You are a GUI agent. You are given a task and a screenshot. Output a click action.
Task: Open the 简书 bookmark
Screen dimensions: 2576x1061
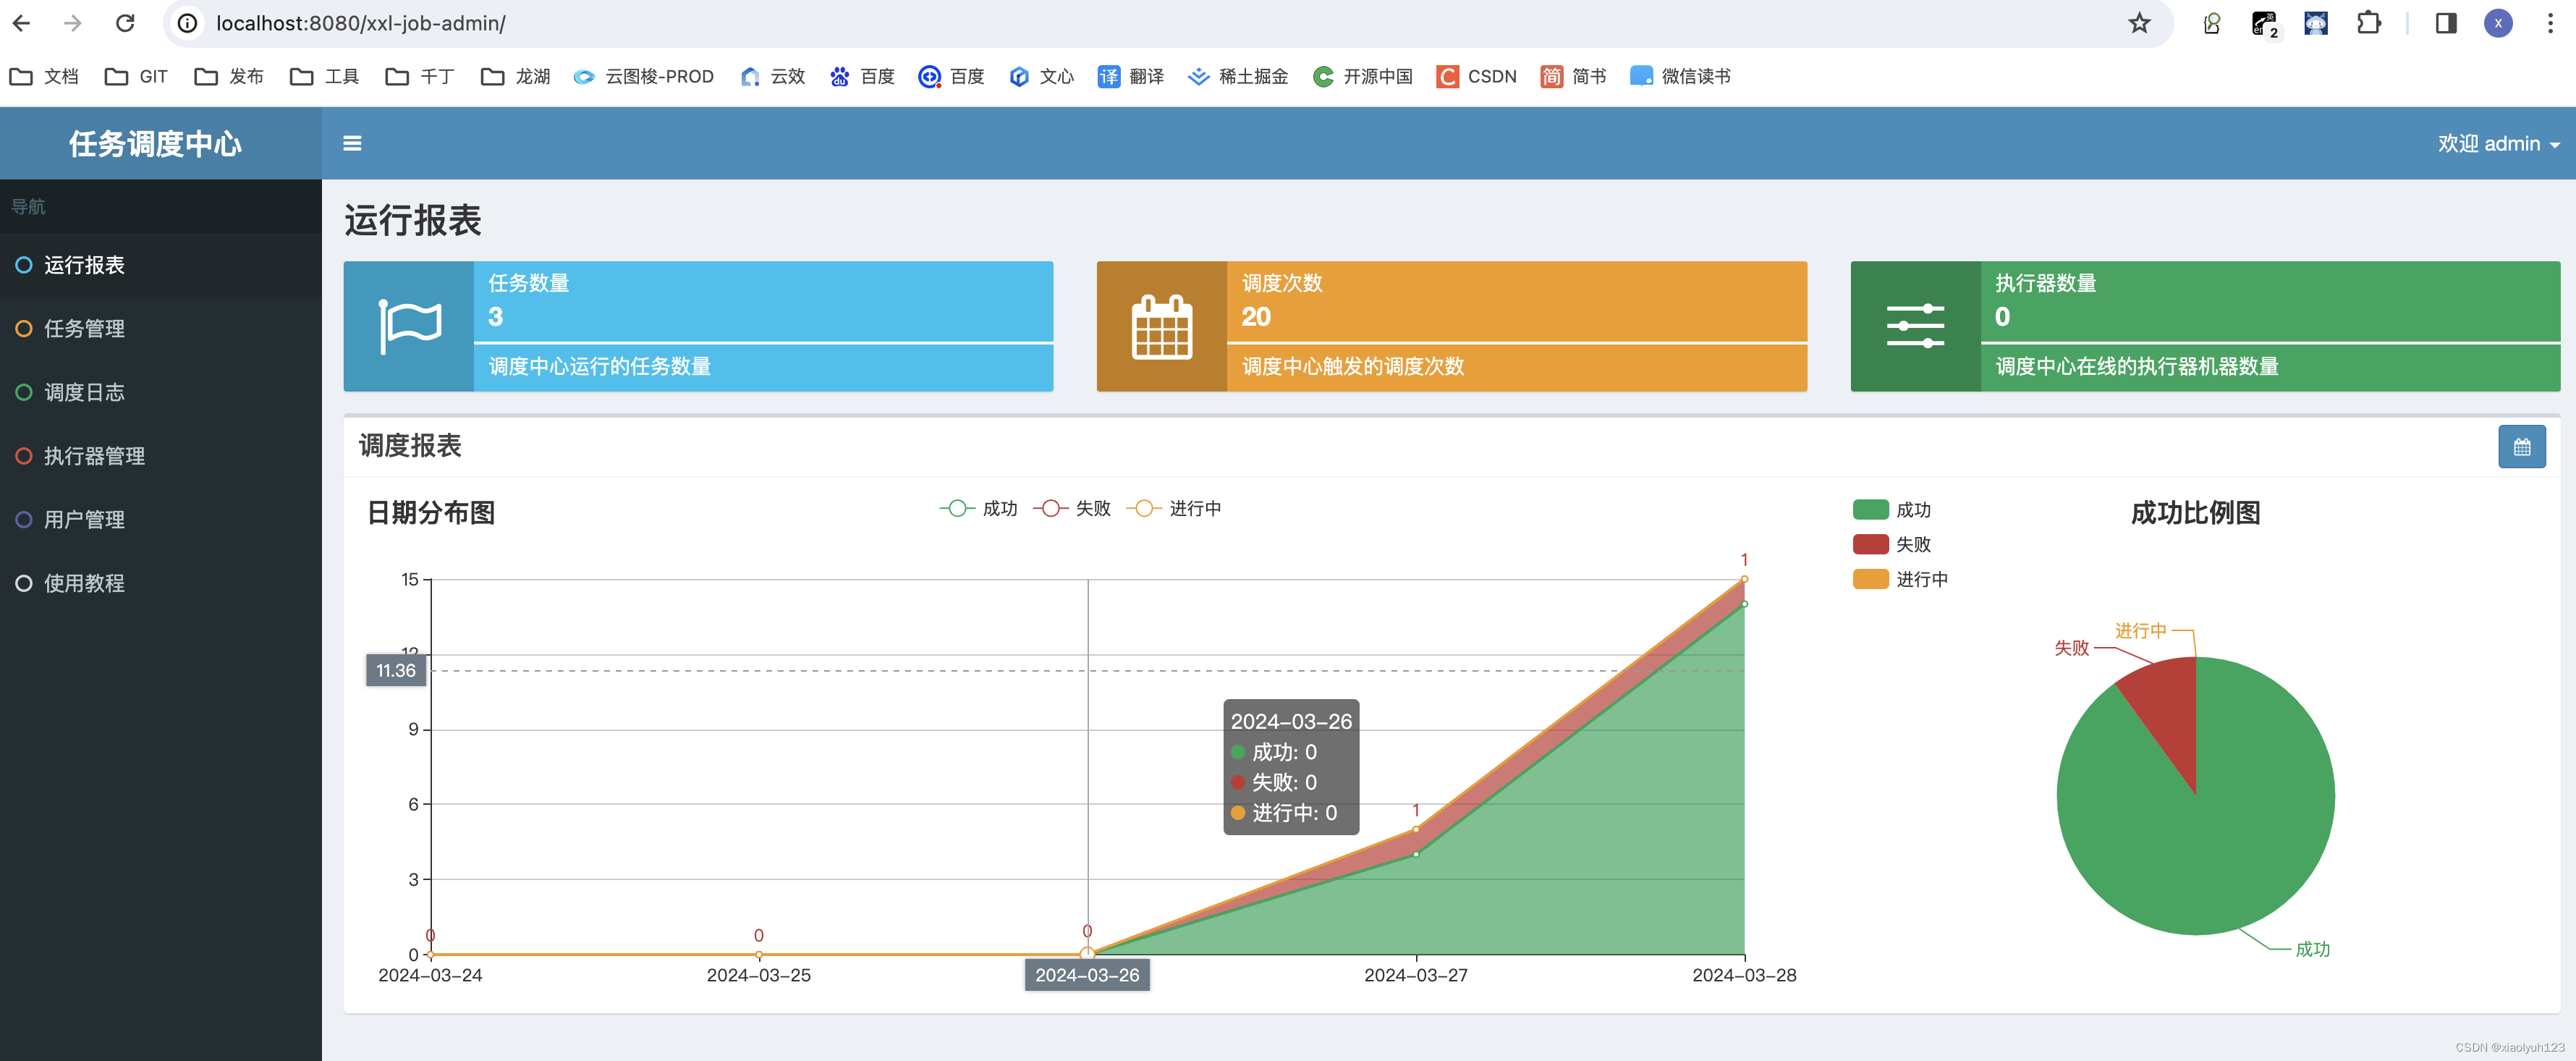click(x=1574, y=76)
